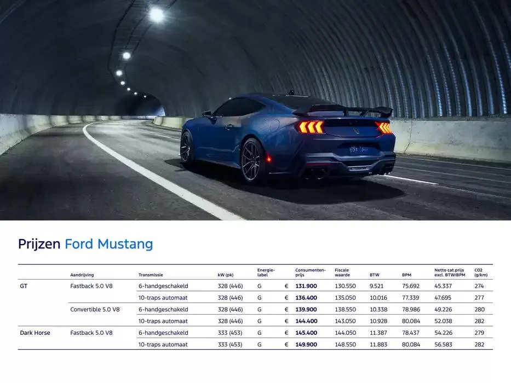Click the Aandrijving column header
The height and width of the screenshot is (383, 511).
coord(82,275)
